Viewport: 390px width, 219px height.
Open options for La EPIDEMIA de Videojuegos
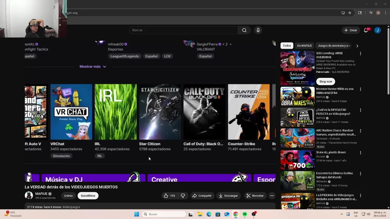pos(360,196)
